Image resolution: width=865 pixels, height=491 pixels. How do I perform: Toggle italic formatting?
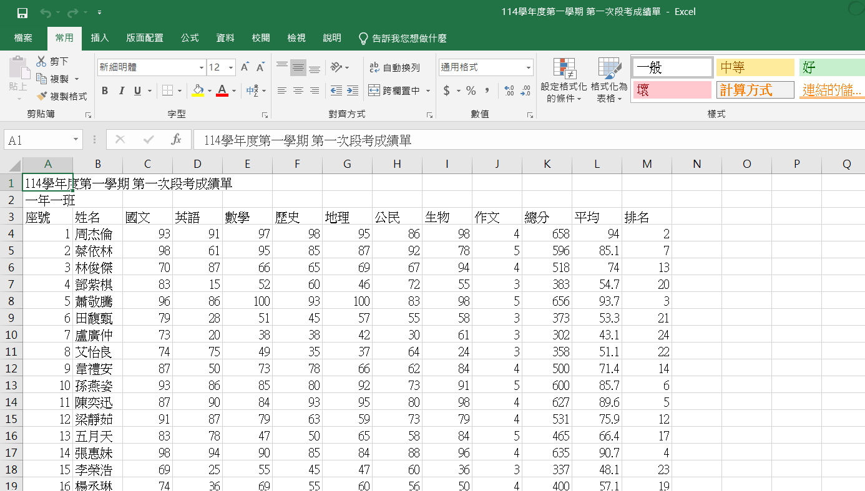tap(121, 90)
